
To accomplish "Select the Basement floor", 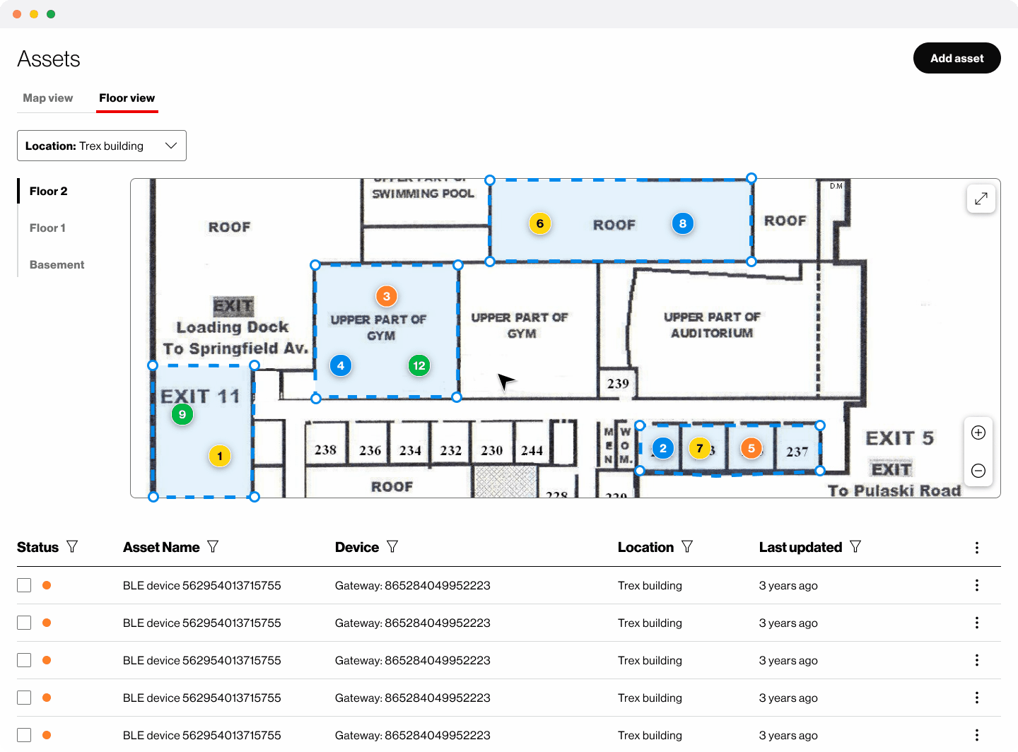I will pyautogui.click(x=57, y=264).
